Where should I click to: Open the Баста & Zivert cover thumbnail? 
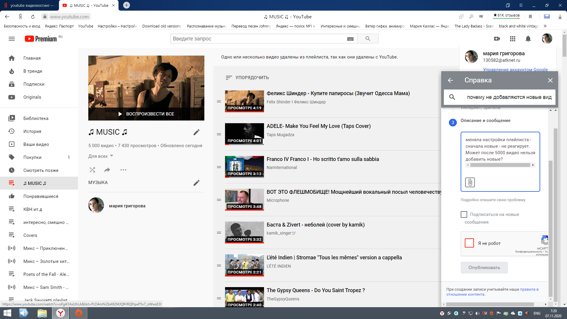(x=244, y=232)
